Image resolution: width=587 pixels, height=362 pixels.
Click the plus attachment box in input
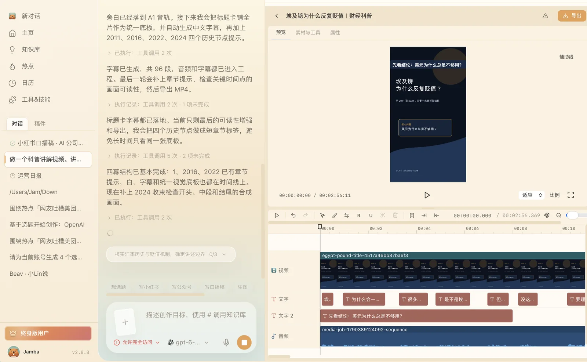click(x=125, y=322)
